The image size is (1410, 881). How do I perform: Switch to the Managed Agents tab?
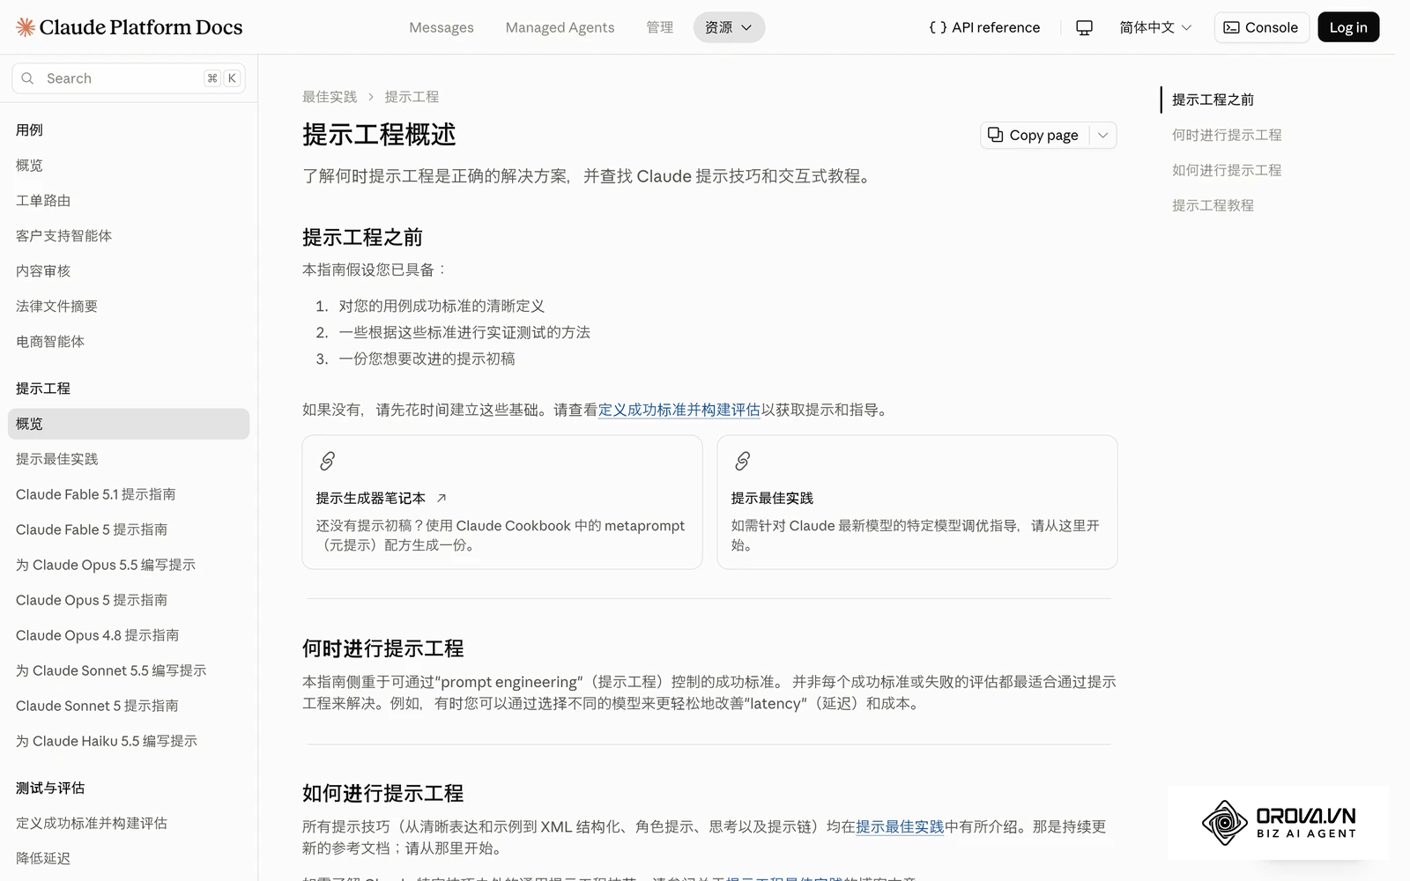point(560,27)
